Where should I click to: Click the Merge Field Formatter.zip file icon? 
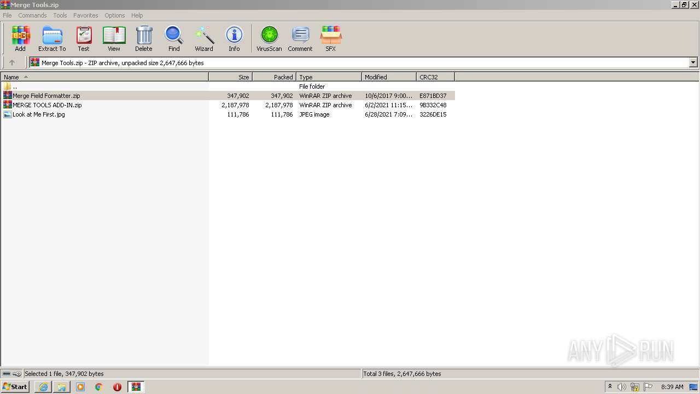click(8, 96)
